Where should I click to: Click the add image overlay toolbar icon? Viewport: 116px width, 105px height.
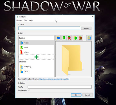click(x=75, y=38)
